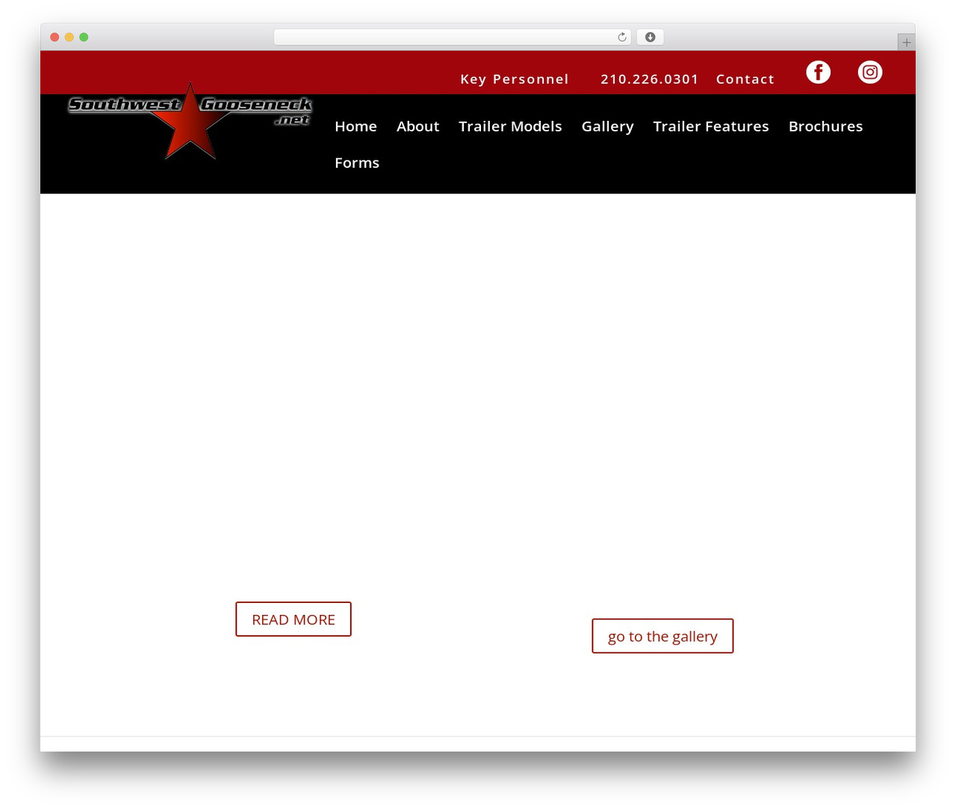The height and width of the screenshot is (809, 956).
Task: Close the browser window with red button
Action: (55, 37)
